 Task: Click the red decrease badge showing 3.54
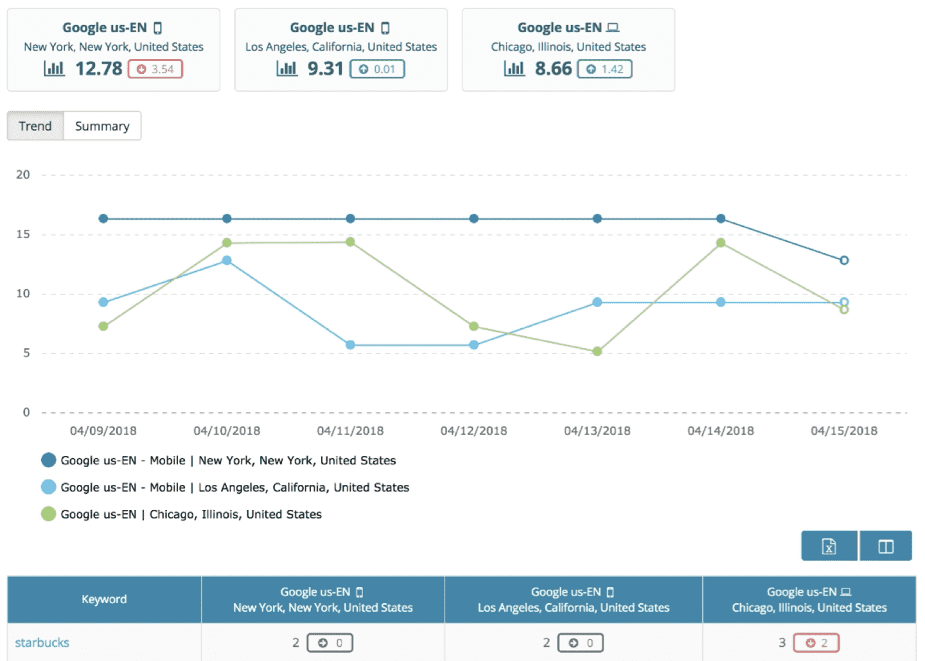click(155, 69)
